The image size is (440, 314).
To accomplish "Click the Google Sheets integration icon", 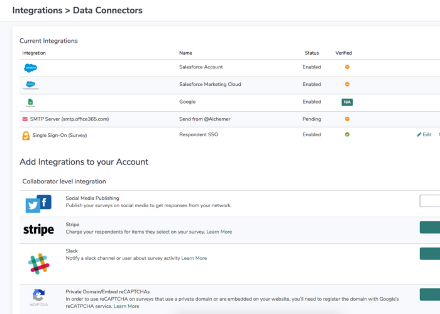I will coord(30,102).
